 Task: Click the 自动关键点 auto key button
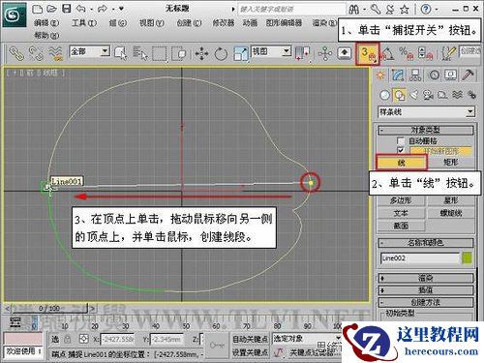(250, 339)
